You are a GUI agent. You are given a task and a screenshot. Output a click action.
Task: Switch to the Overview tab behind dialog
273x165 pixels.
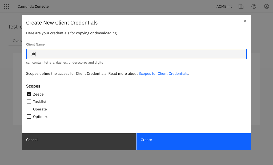(17, 41)
